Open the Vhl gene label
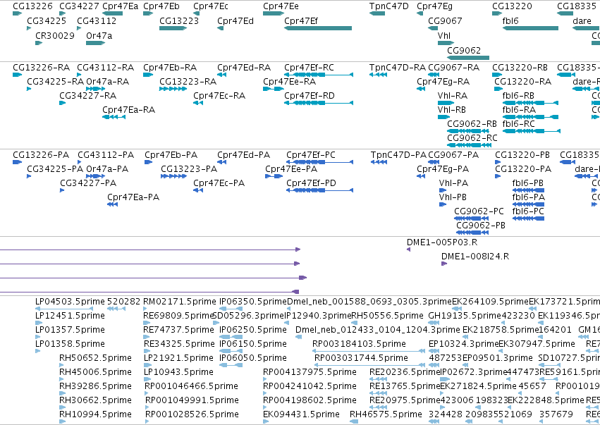The image size is (600, 425). click(444, 35)
